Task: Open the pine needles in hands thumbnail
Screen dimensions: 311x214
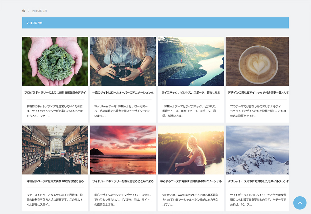Action: coord(55,61)
